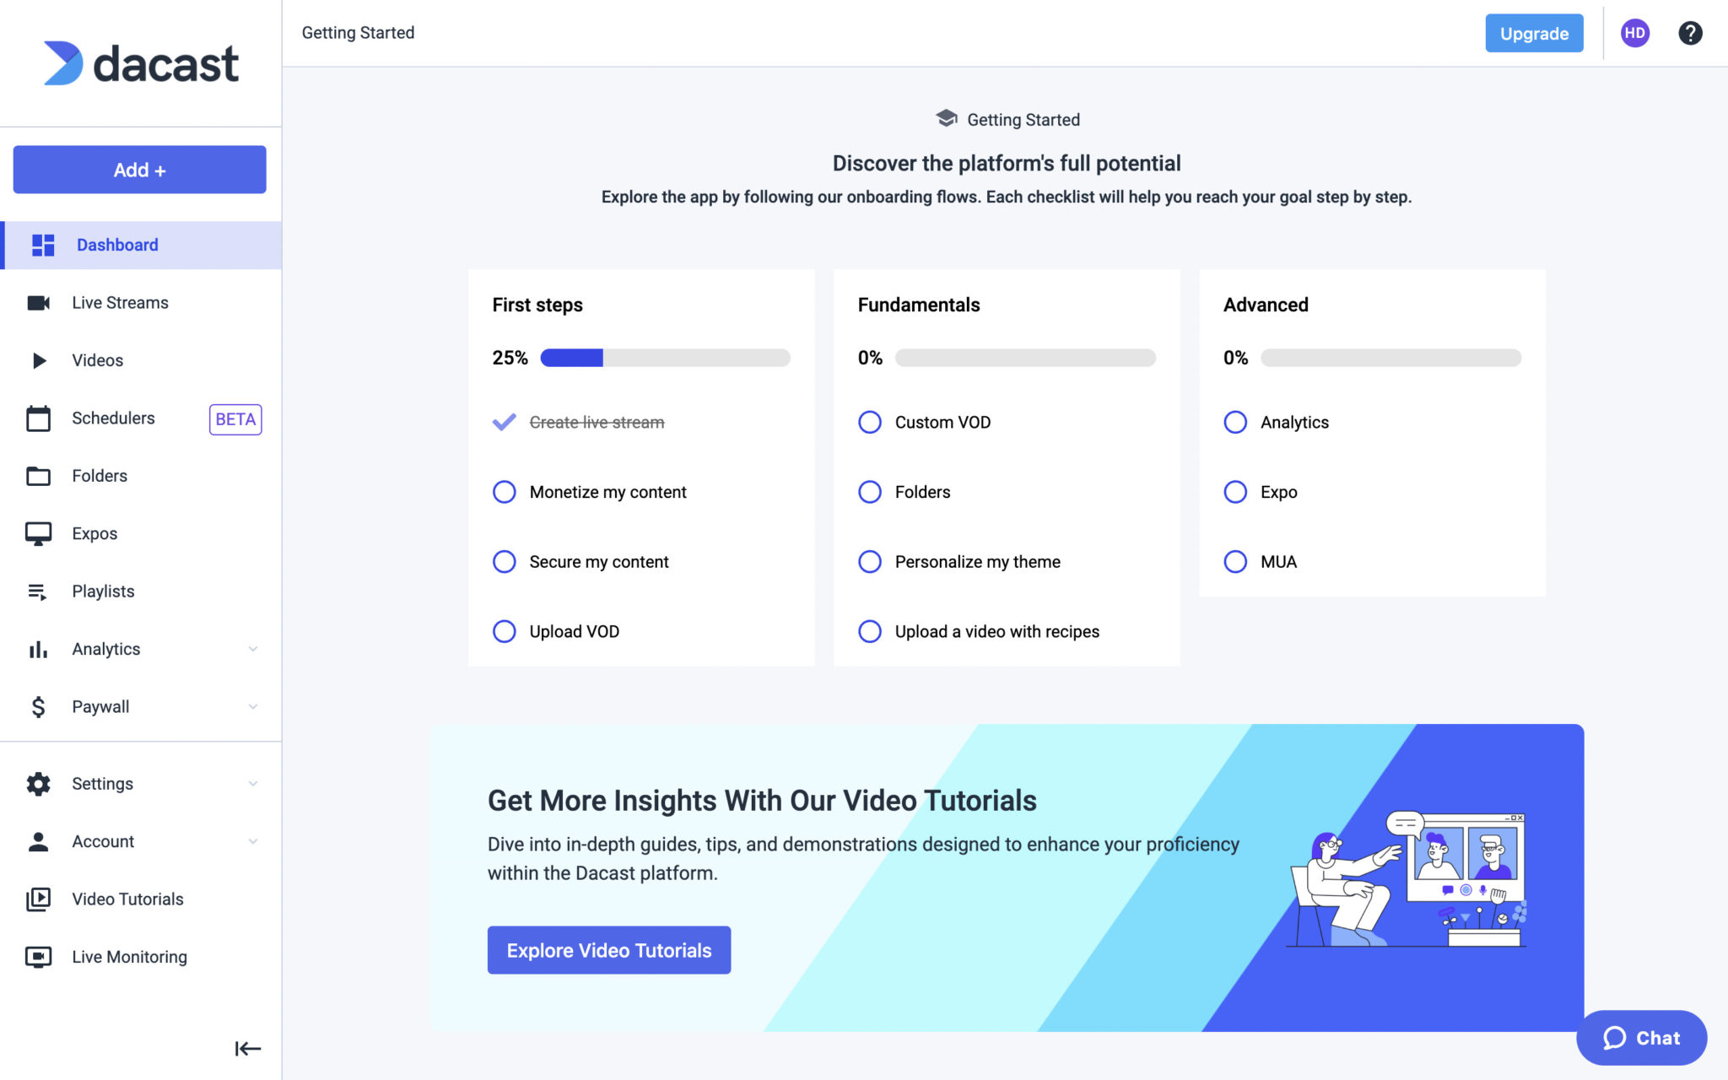This screenshot has width=1728, height=1080.
Task: Expand the Paywall sidebar chevron
Action: click(253, 707)
